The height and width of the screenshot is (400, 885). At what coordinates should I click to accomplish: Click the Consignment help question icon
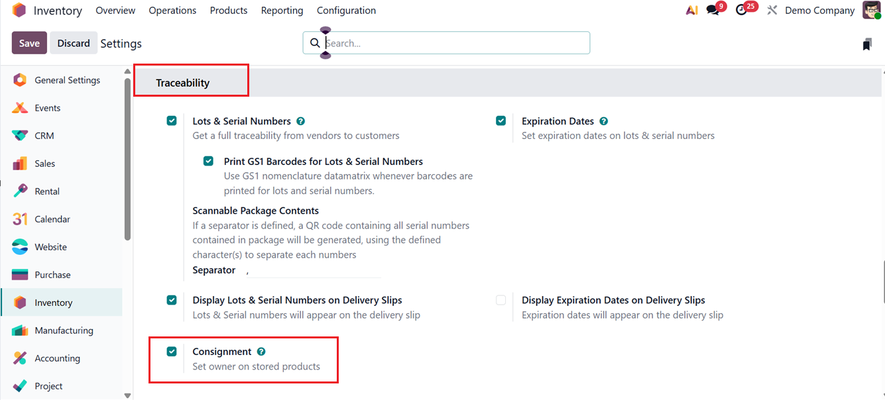(x=261, y=352)
